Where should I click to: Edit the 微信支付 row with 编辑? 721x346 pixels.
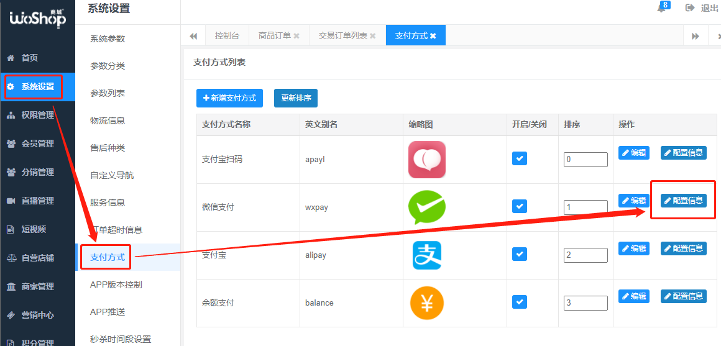coord(634,201)
